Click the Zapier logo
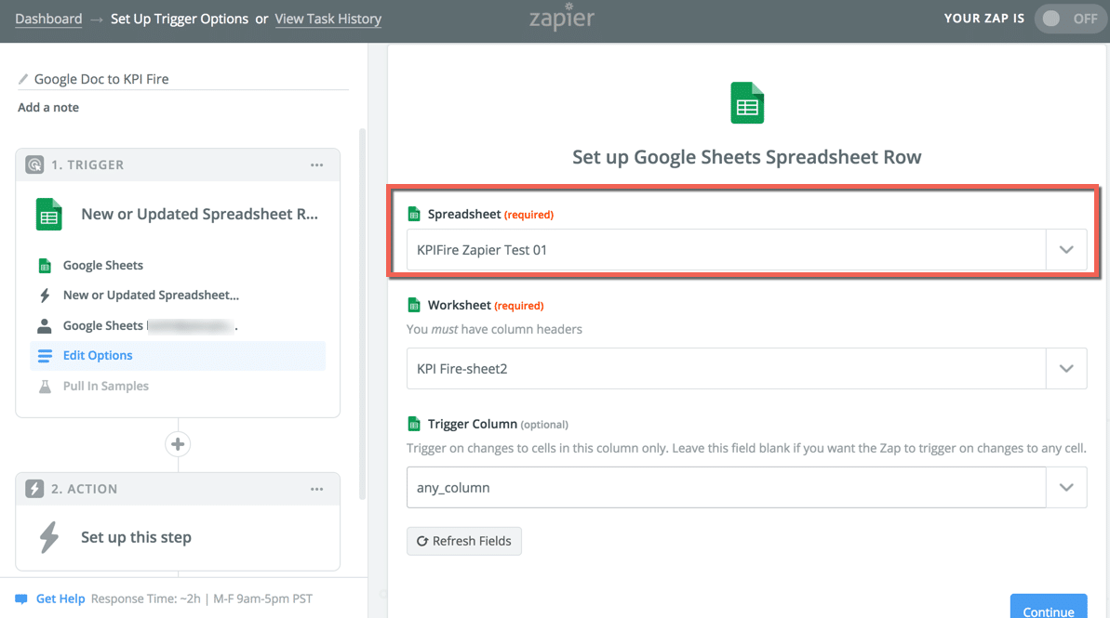The height and width of the screenshot is (618, 1110). (x=562, y=17)
